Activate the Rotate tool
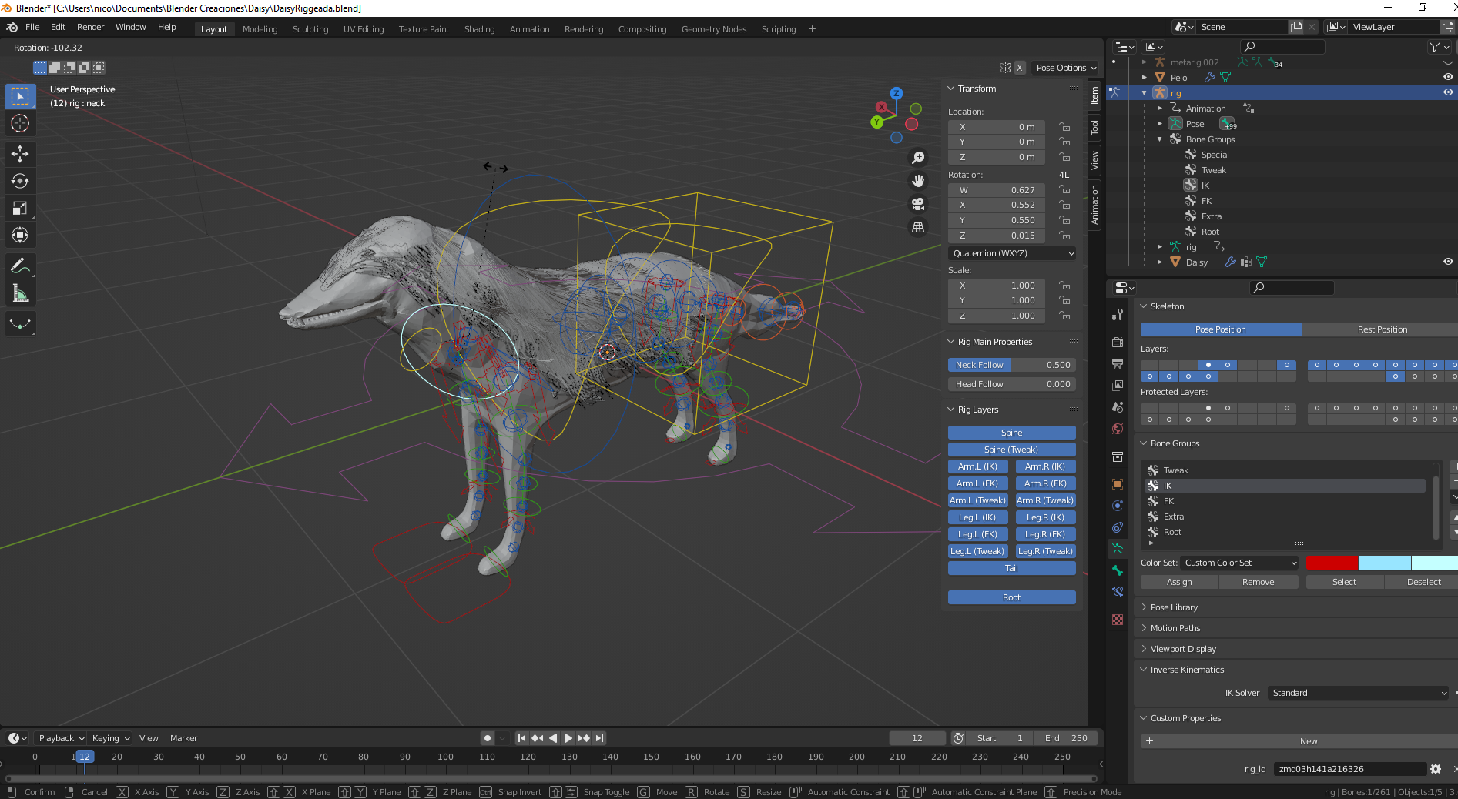 coord(20,181)
